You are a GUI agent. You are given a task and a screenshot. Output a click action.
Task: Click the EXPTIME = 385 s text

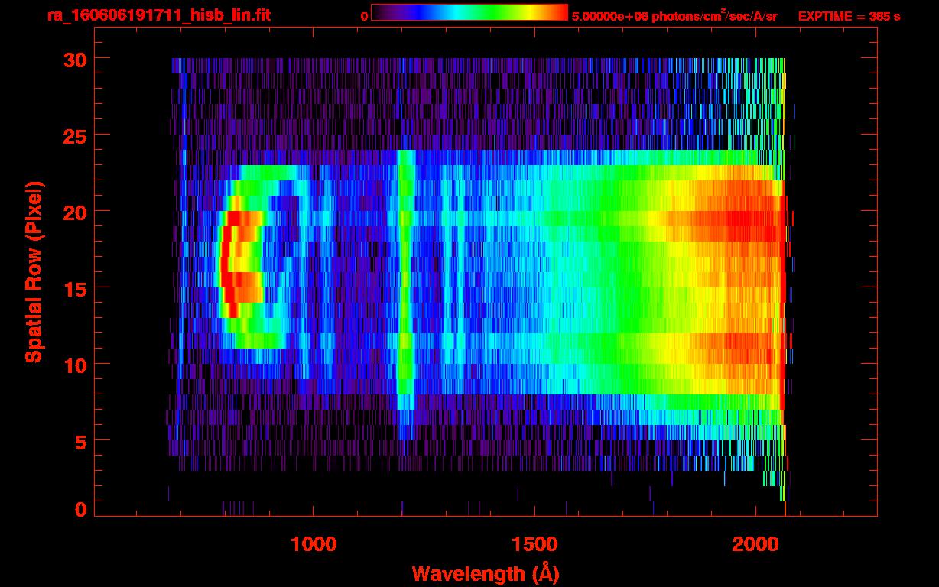(849, 16)
